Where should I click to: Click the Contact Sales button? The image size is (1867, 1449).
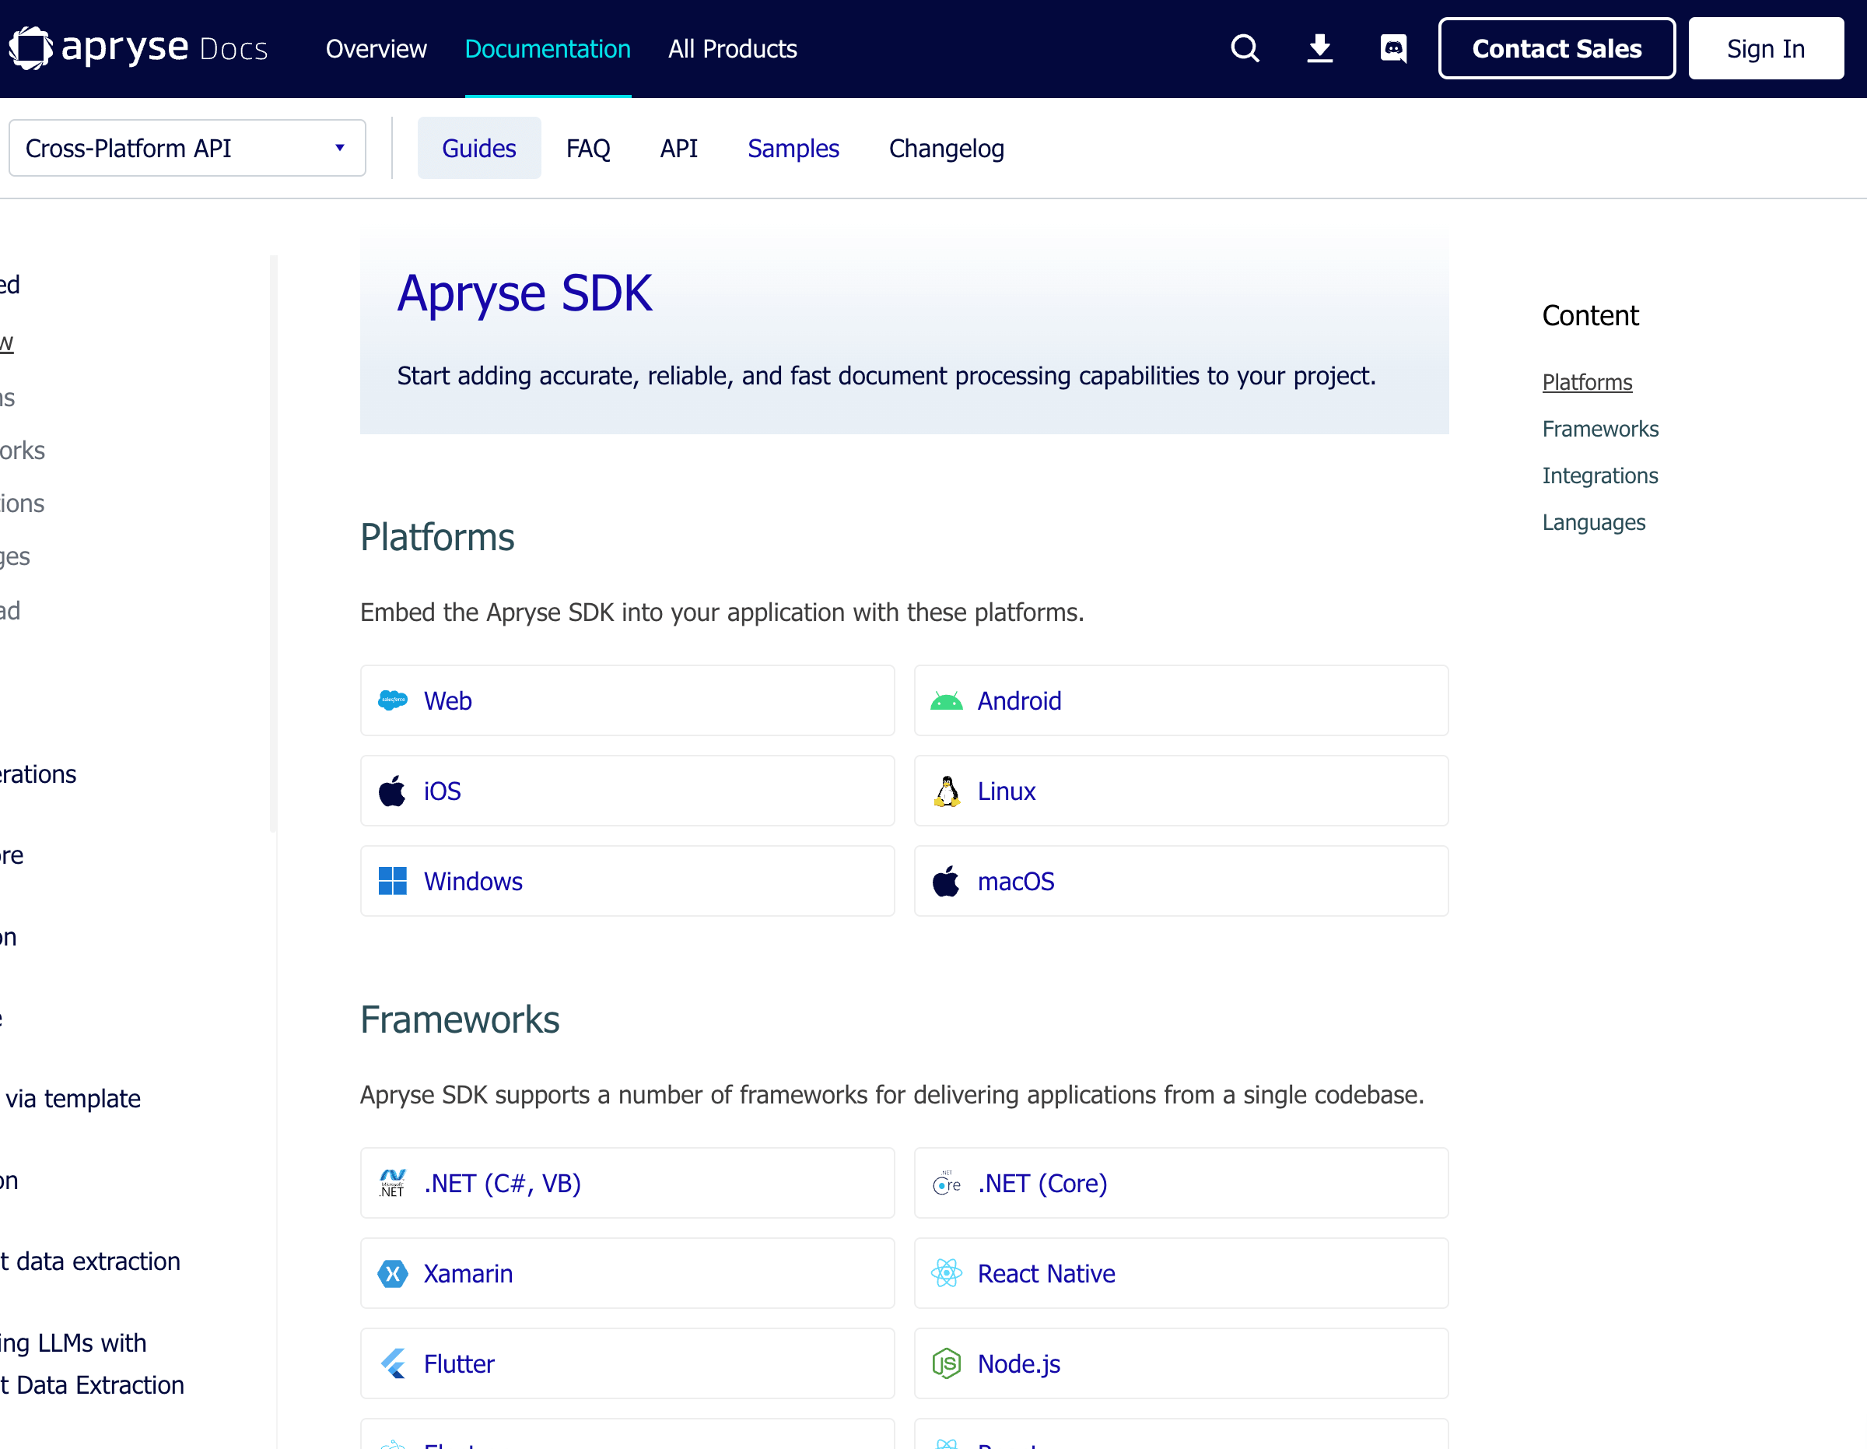point(1557,49)
